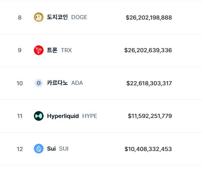Select Hyperliquid market cap $11,592,251,779
Image resolution: width=203 pixels, height=169 pixels.
point(150,116)
